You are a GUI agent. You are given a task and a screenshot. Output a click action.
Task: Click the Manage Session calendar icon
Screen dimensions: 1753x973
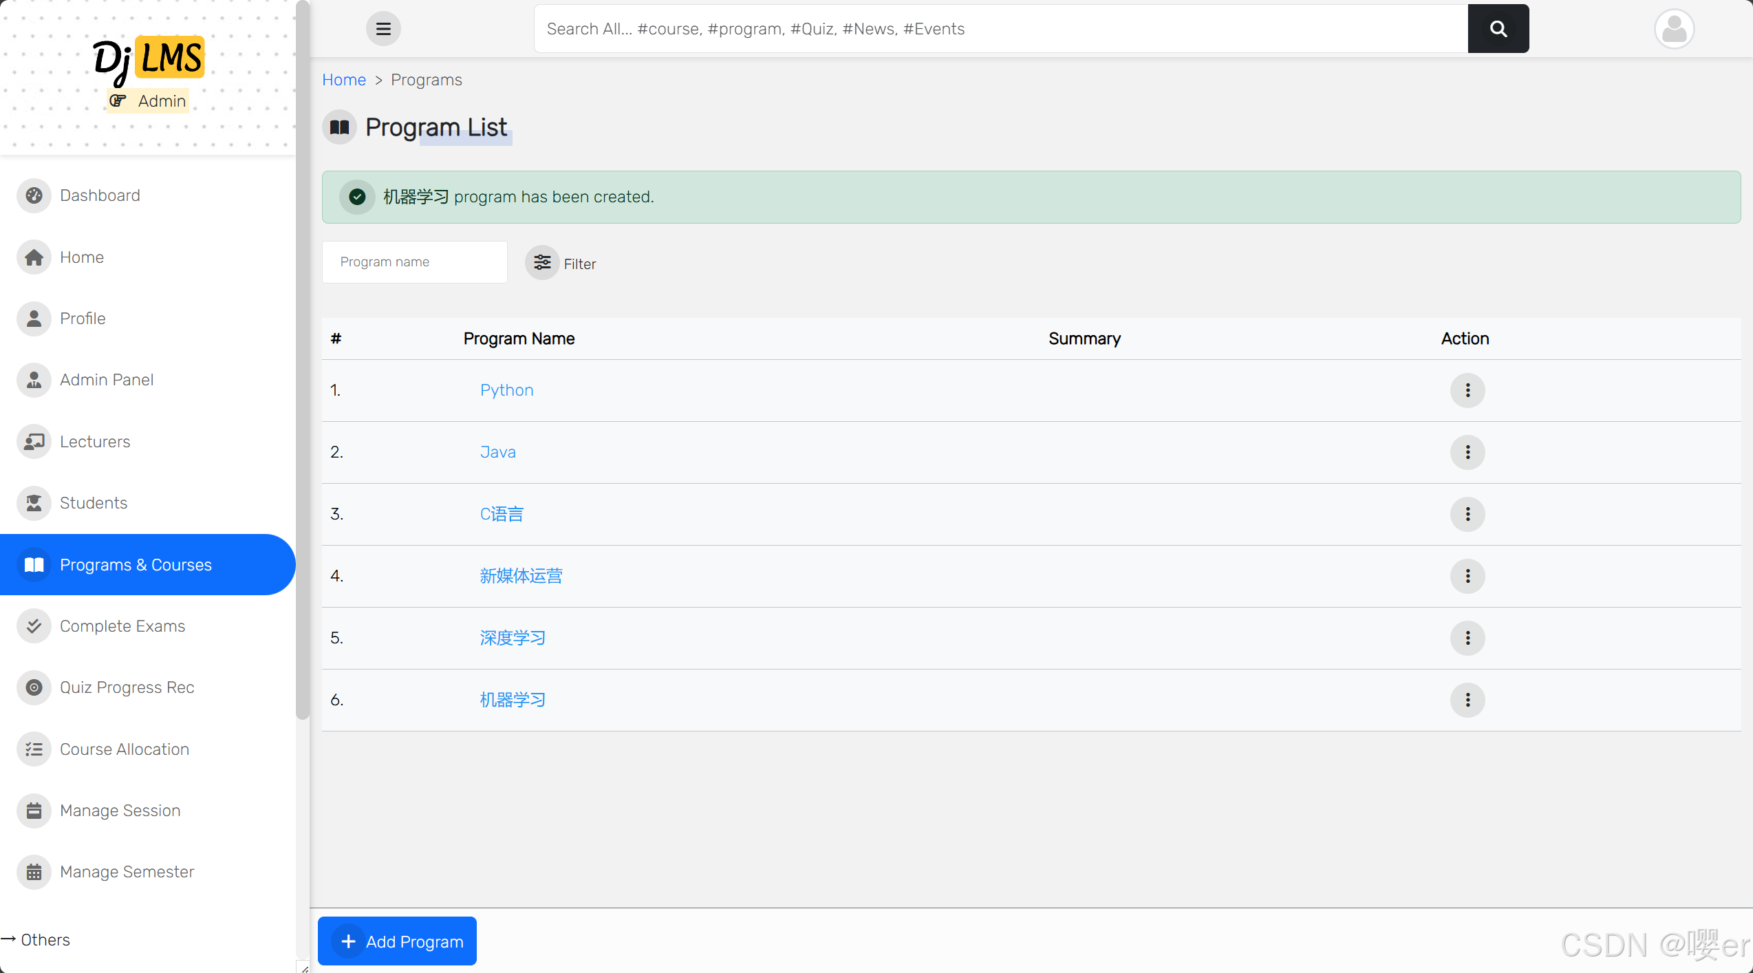tap(34, 811)
